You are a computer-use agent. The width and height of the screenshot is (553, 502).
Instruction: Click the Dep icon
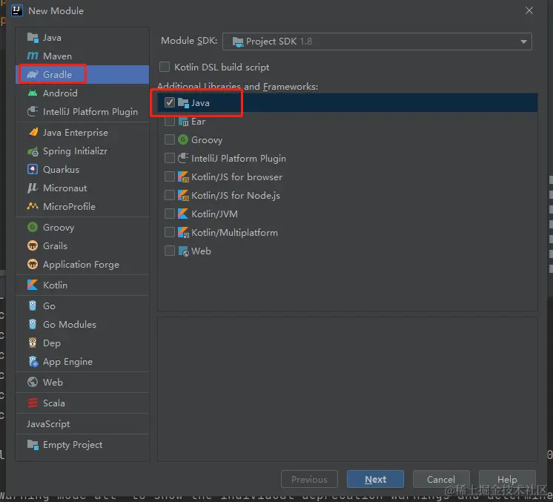(x=33, y=343)
